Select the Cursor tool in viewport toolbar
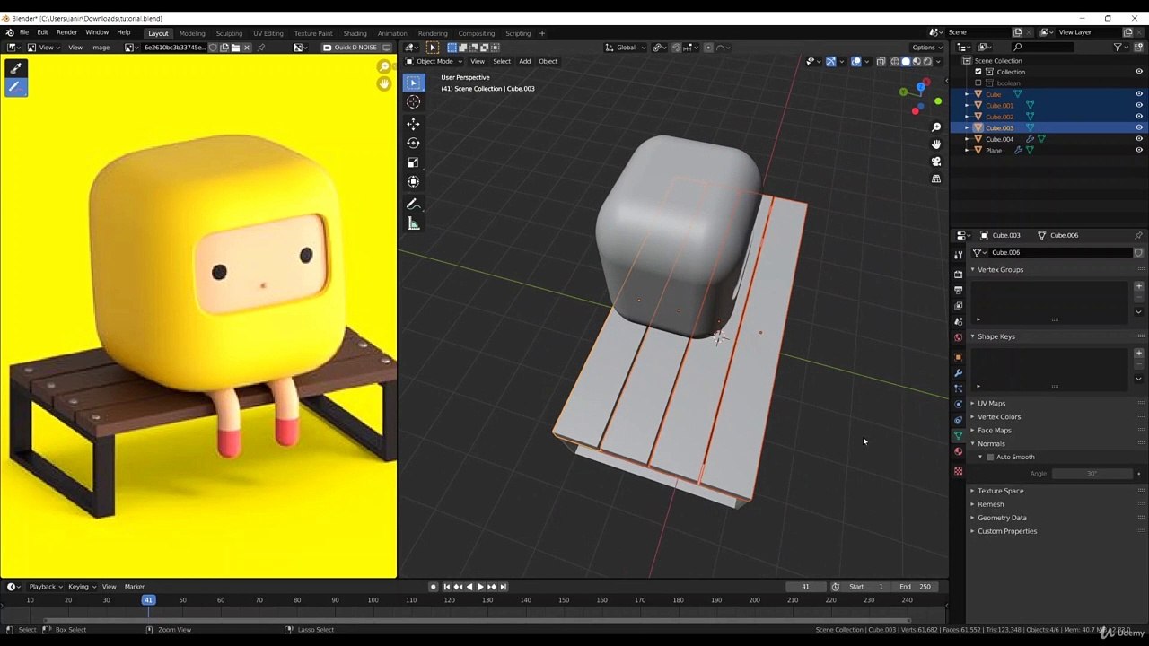1149x646 pixels. [x=413, y=101]
